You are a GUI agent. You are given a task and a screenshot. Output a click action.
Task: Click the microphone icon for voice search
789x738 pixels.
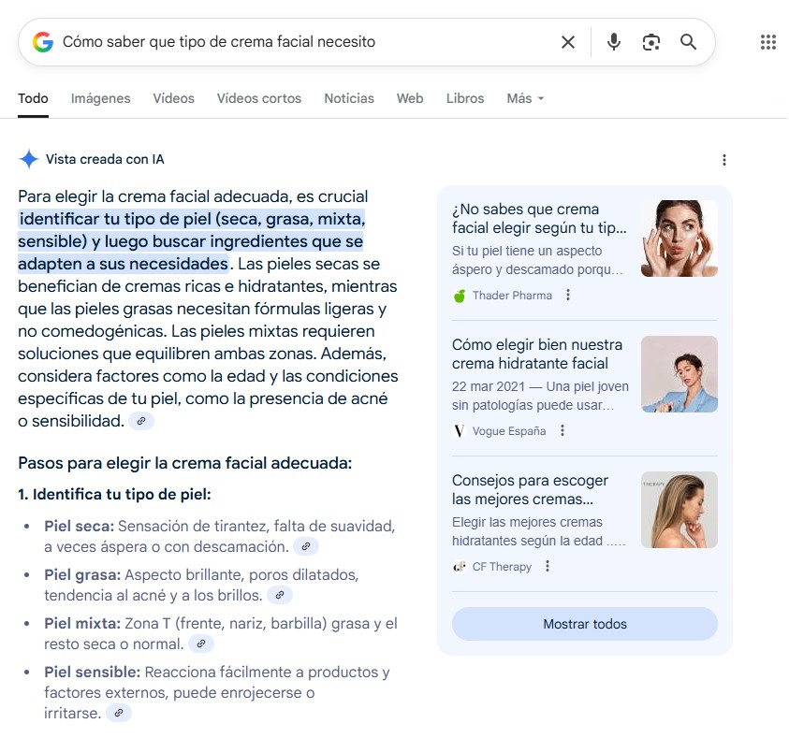click(x=614, y=41)
